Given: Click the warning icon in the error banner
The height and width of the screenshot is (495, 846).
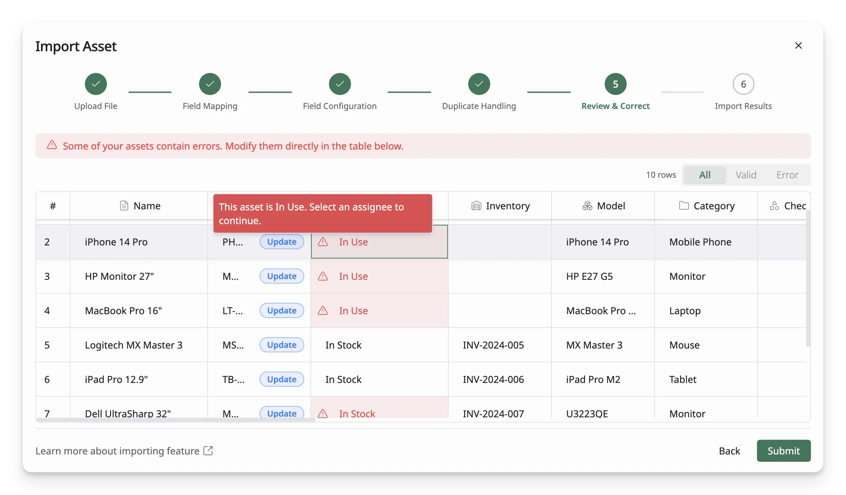Looking at the screenshot, I should (52, 145).
